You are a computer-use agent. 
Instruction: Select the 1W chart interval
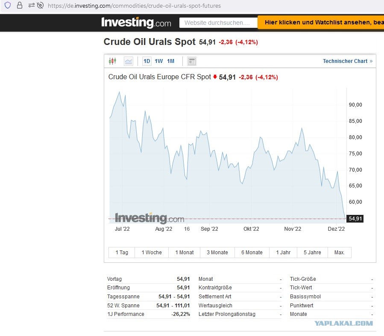[x=158, y=61]
